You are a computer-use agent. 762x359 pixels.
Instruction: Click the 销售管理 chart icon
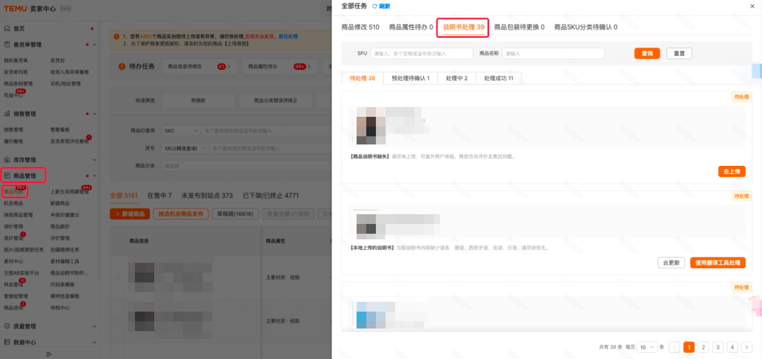pos(7,114)
